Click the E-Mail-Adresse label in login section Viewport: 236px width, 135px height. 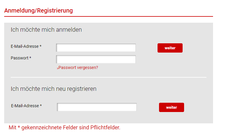[x=25, y=46]
